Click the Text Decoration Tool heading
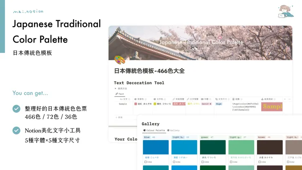This screenshot has height=170, width=302. pos(139,83)
